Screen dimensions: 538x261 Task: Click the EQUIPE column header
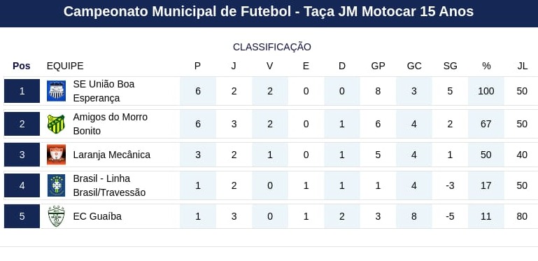click(x=65, y=66)
